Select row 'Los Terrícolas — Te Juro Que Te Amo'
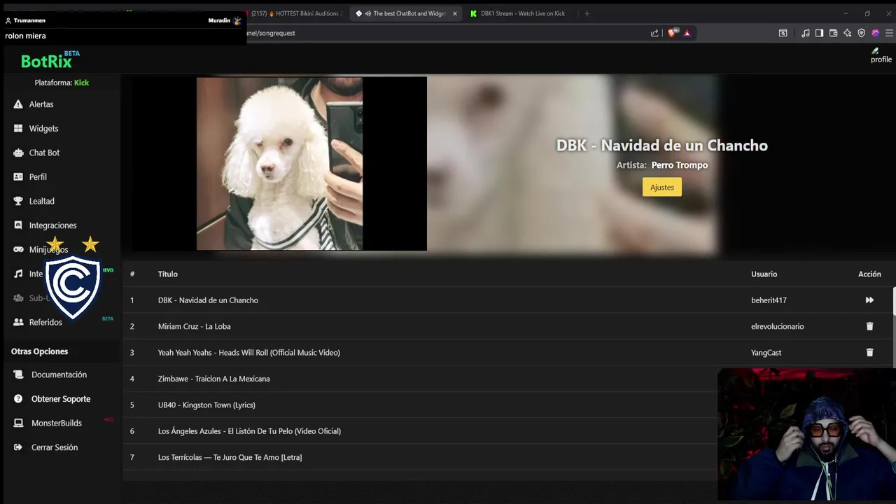Screen dimensions: 896x504 (420, 457)
